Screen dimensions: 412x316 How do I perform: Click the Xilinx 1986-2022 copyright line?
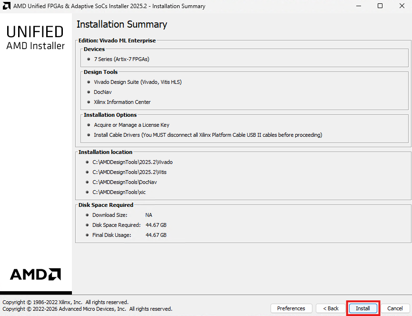pyautogui.click(x=65, y=302)
